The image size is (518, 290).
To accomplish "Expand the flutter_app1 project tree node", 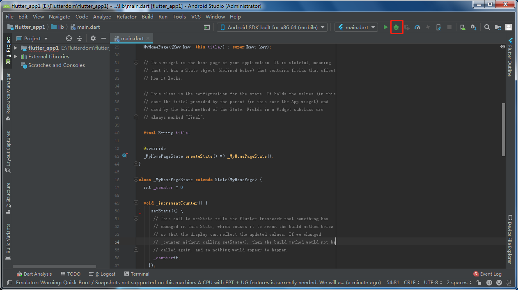I will point(16,48).
